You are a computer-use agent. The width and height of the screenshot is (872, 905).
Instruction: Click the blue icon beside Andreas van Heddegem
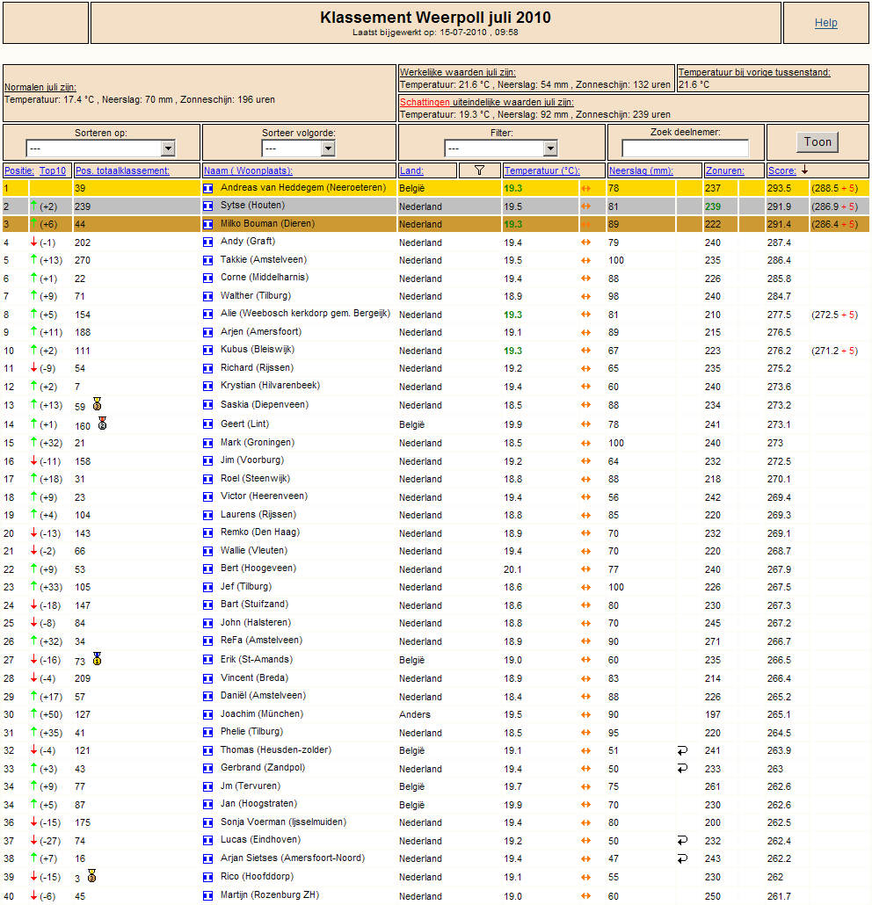(208, 188)
